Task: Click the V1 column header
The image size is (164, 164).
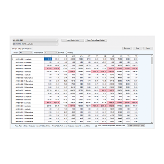Action: (95, 56)
